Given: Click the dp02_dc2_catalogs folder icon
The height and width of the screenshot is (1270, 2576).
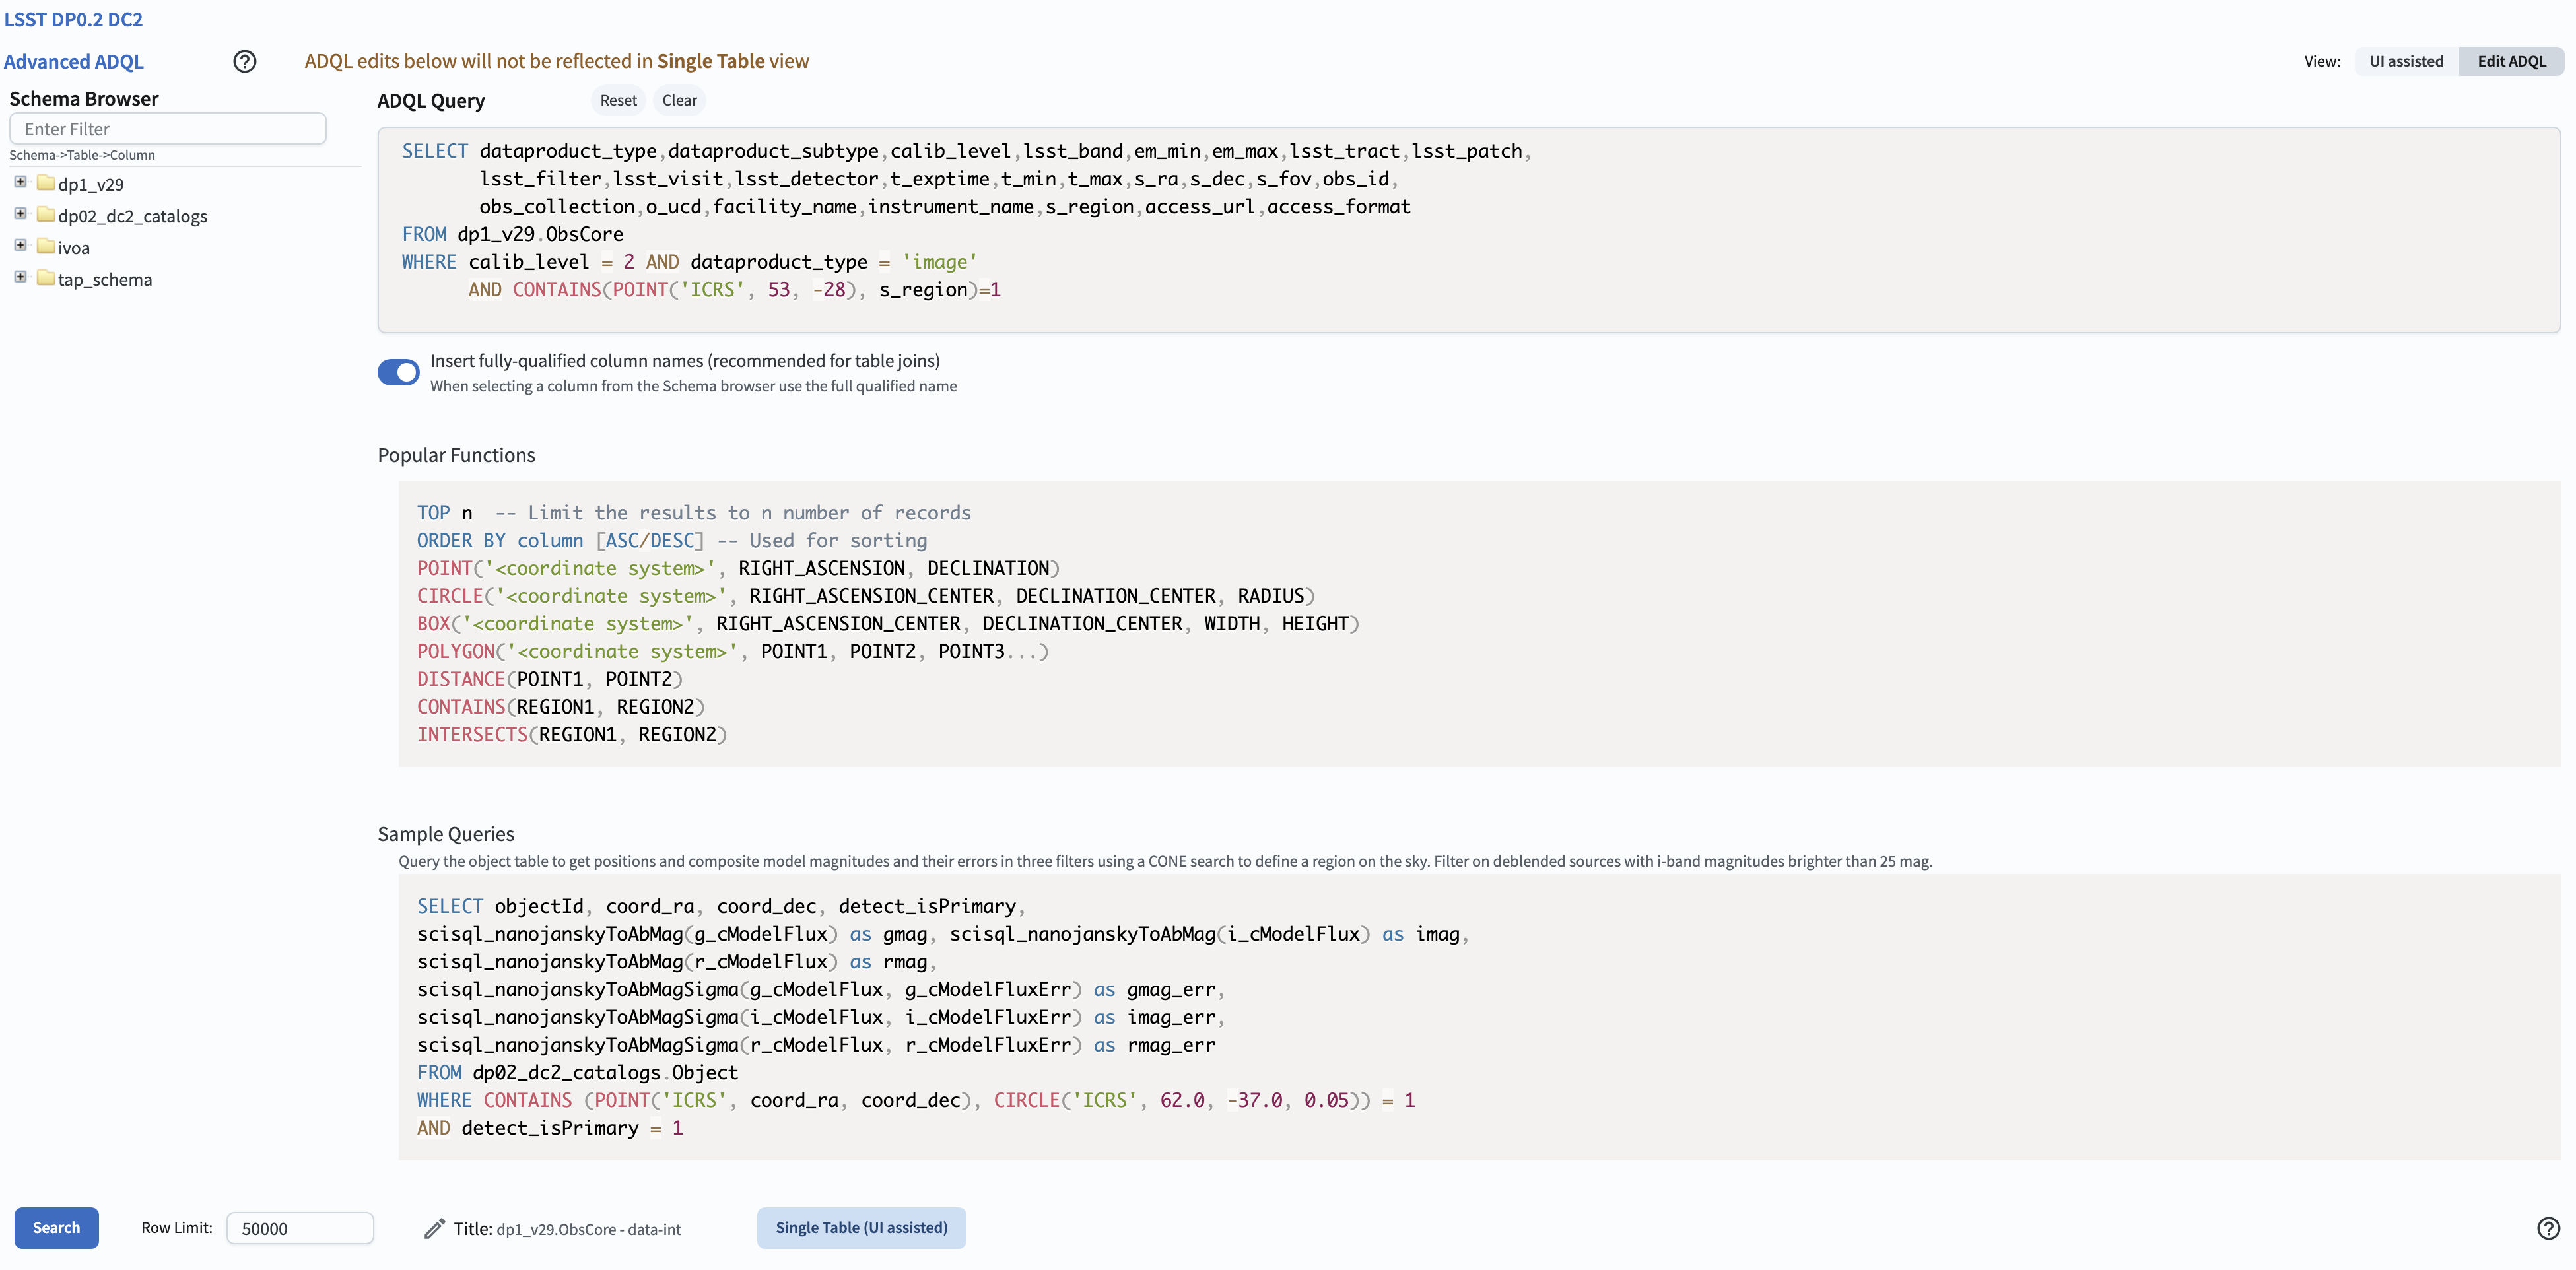Looking at the screenshot, I should pos(46,215).
